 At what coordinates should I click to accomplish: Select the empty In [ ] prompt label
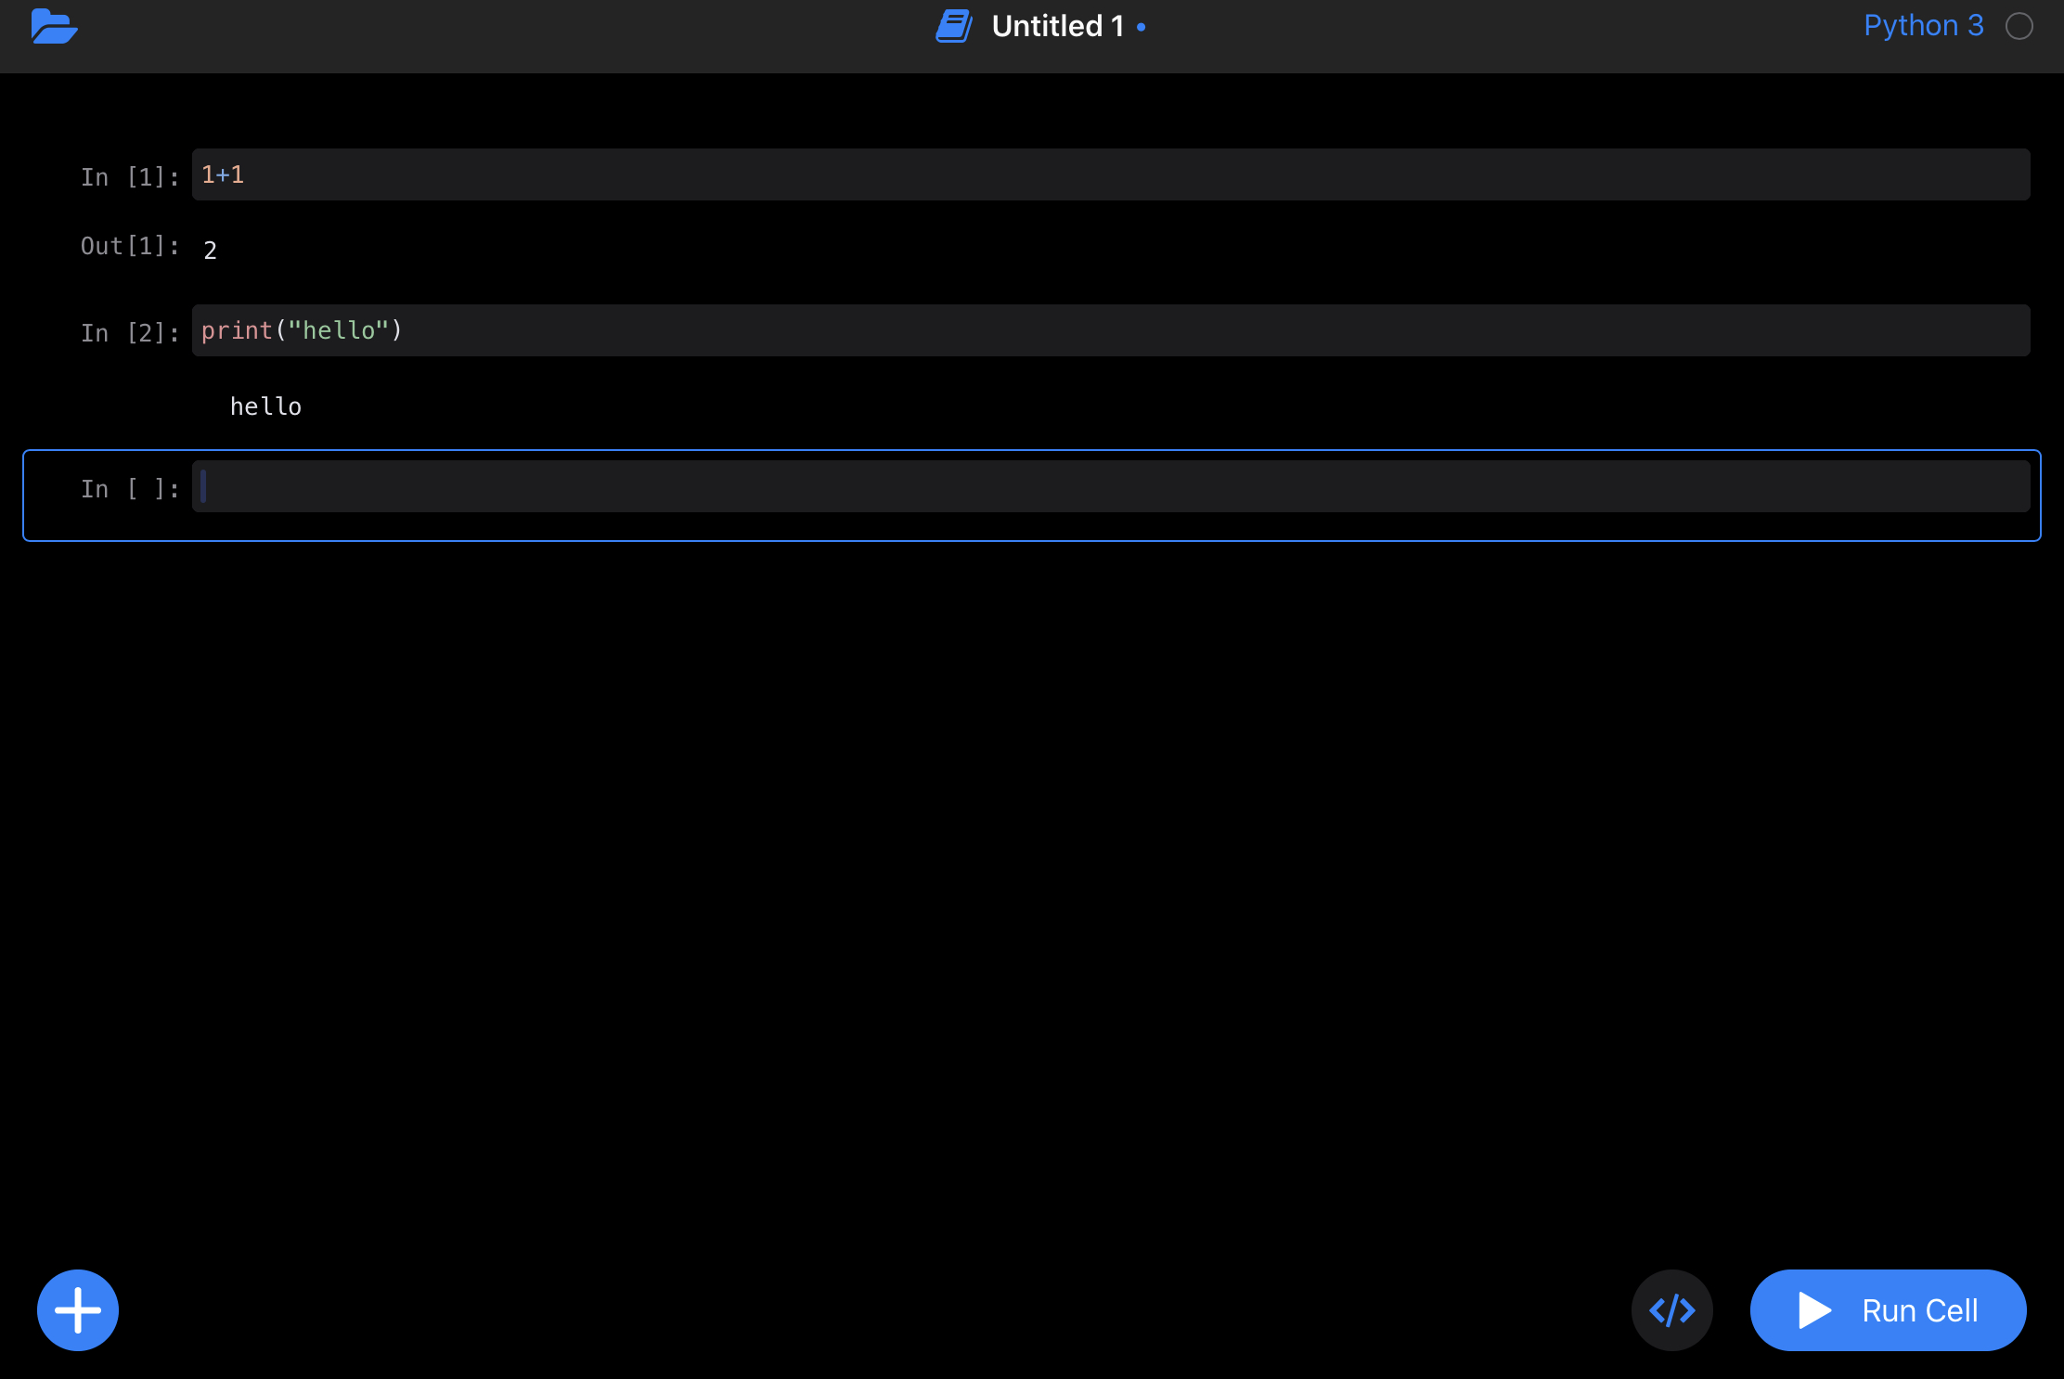click(129, 488)
